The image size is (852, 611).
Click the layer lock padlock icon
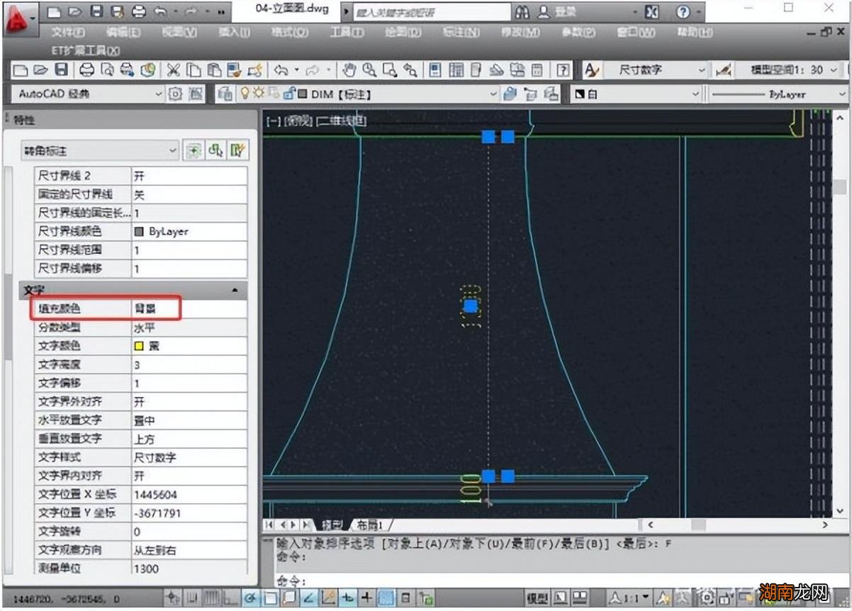point(288,93)
